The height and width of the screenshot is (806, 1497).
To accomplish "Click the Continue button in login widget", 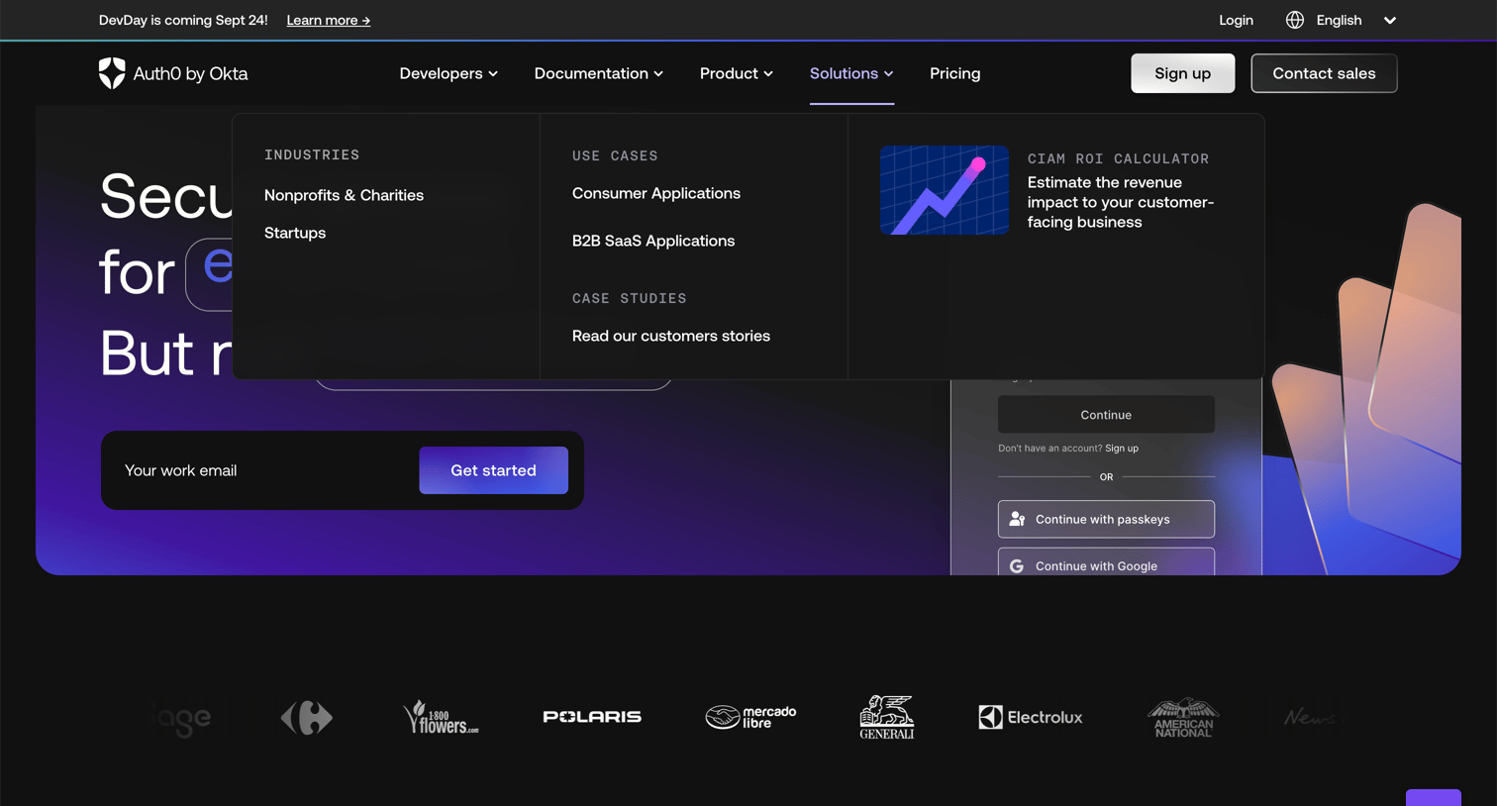I will click(1106, 415).
